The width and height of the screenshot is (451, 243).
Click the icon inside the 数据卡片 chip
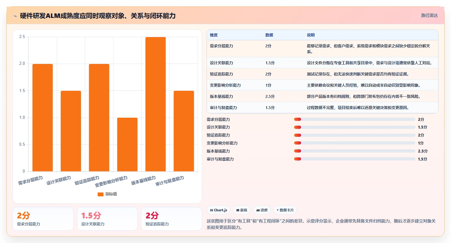click(x=278, y=210)
